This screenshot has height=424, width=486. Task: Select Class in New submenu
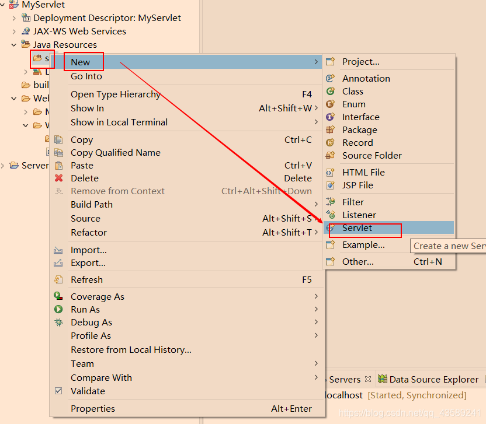pos(388,92)
